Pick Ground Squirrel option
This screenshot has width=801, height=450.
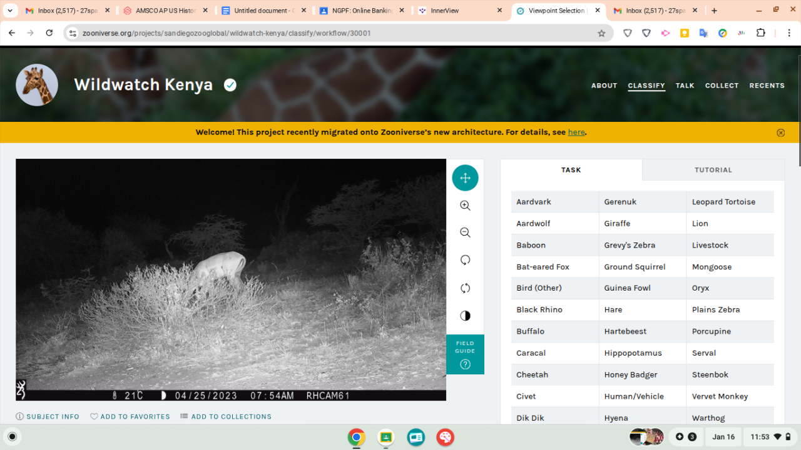(643, 267)
